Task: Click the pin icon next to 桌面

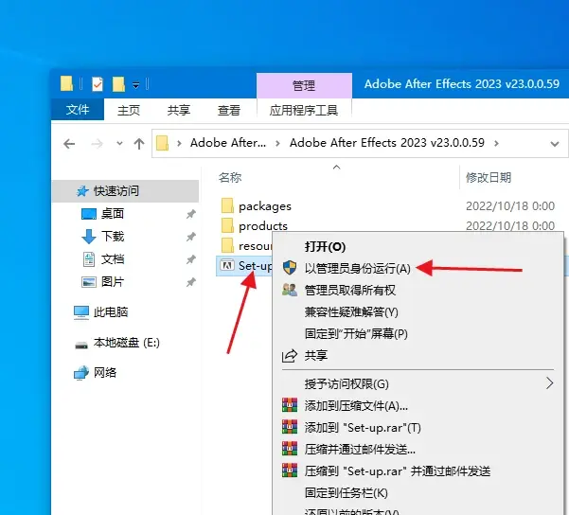Action: pos(191,214)
